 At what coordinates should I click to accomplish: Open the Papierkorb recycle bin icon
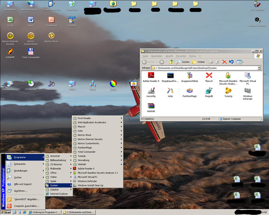pyautogui.click(x=72, y=6)
